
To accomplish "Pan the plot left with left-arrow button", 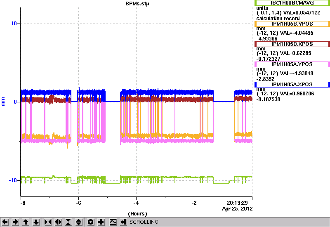I will coord(5,222).
